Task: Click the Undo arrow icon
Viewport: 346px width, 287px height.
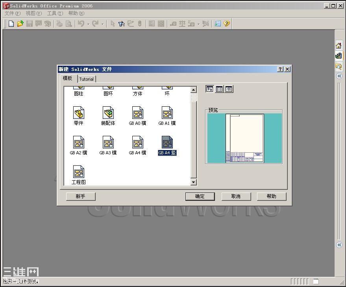Action: point(81,23)
